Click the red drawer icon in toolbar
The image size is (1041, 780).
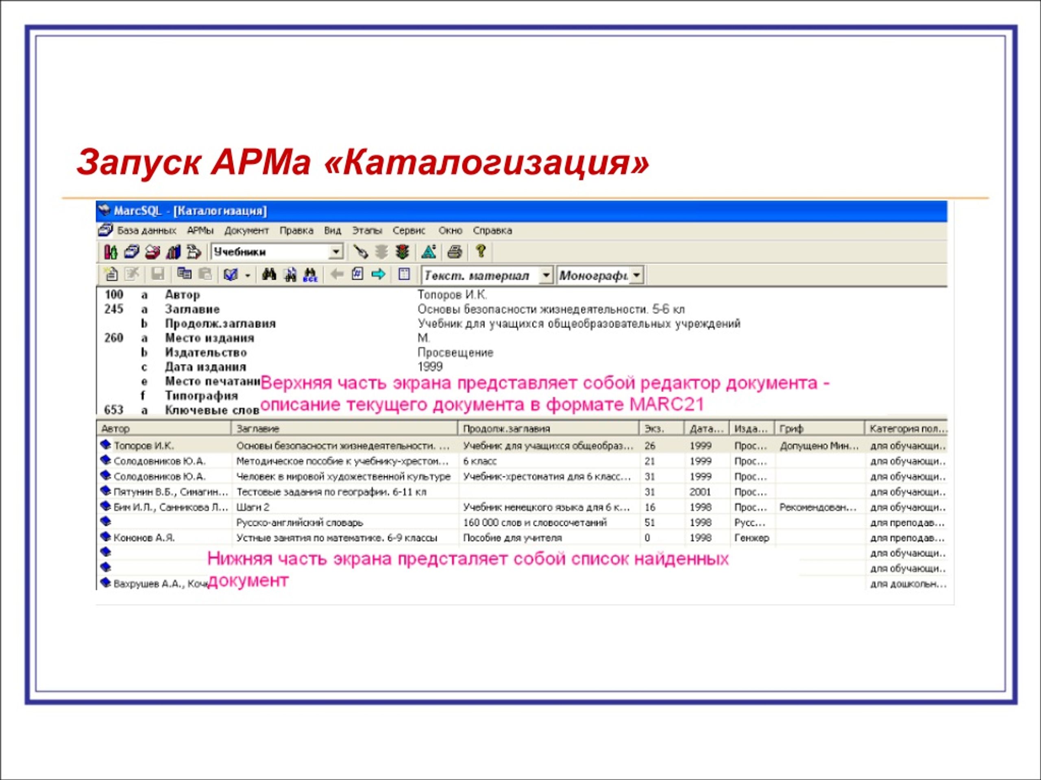pyautogui.click(x=152, y=252)
